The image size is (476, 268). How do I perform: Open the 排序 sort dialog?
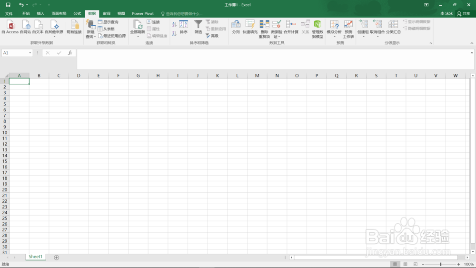point(184,27)
